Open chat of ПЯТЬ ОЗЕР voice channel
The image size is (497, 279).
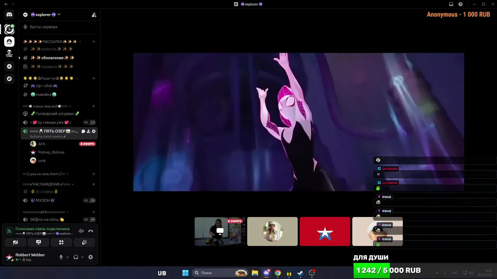[x=83, y=131]
